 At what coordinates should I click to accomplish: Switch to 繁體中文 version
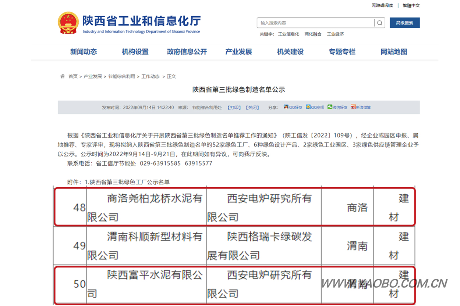click(411, 6)
